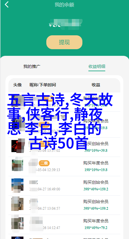Image resolution: width=129 pixels, height=239 pixels.
Task: Tap the back arrow in the header
Action: click(6, 5)
